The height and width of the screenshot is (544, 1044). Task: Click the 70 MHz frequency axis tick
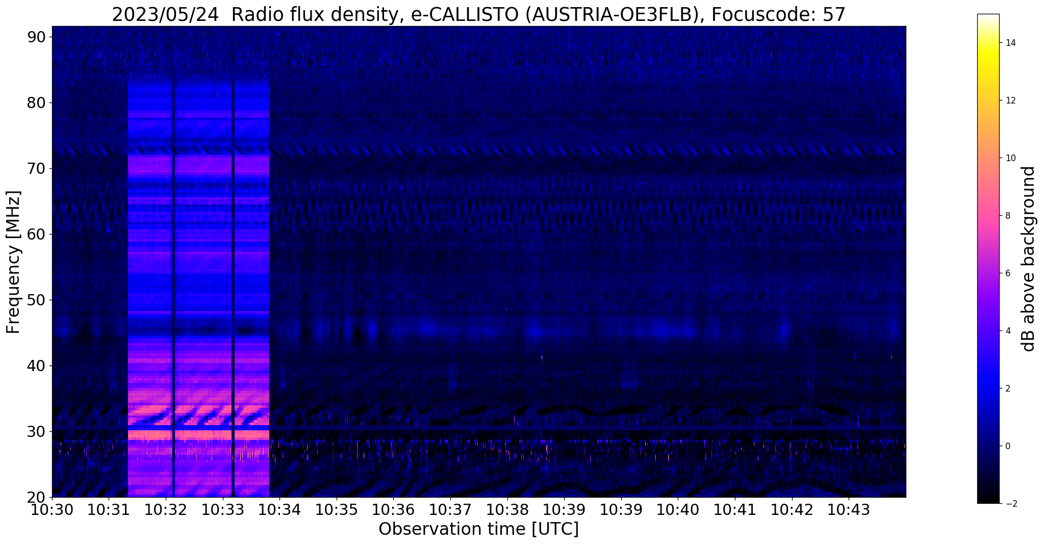coord(36,168)
